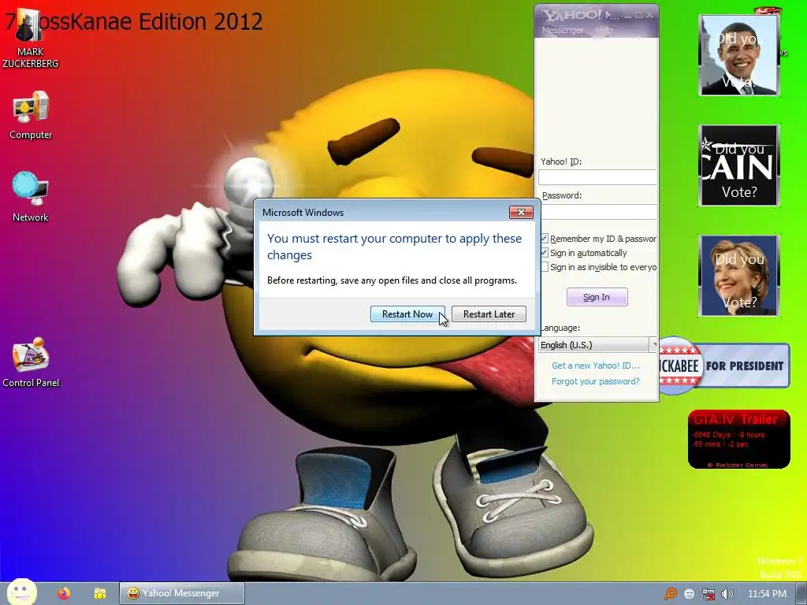The image size is (807, 605).
Task: Click the Sign In button
Action: coord(597,297)
